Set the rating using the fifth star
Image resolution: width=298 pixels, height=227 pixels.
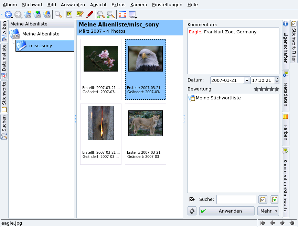[x=277, y=89]
